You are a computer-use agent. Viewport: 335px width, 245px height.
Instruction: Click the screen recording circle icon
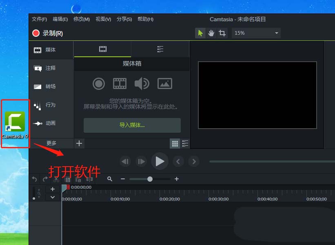99,84
